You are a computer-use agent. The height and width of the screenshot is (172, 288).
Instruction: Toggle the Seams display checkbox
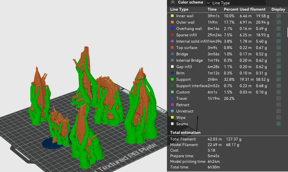coord(278,124)
